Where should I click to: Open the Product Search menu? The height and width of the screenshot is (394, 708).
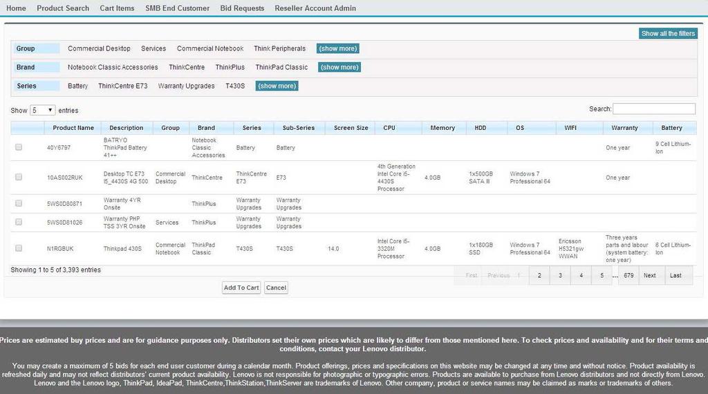click(63, 8)
